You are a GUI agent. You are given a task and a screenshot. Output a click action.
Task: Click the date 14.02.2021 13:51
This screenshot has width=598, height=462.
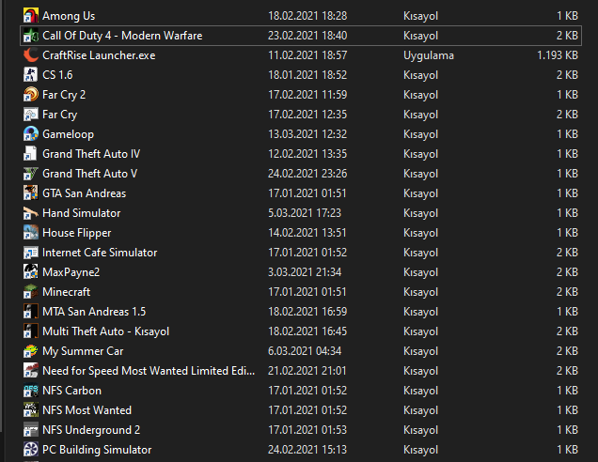tap(307, 233)
